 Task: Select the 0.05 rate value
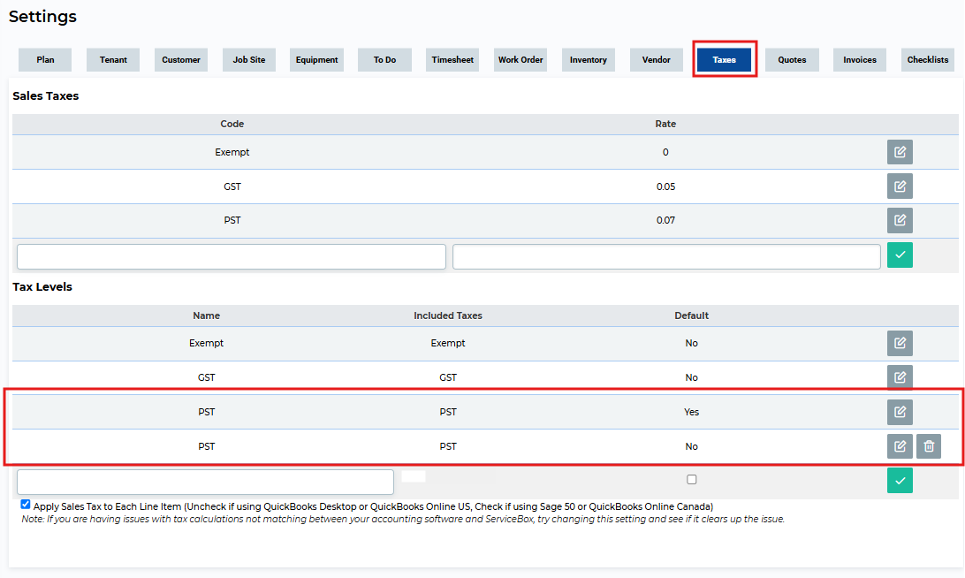(x=665, y=186)
